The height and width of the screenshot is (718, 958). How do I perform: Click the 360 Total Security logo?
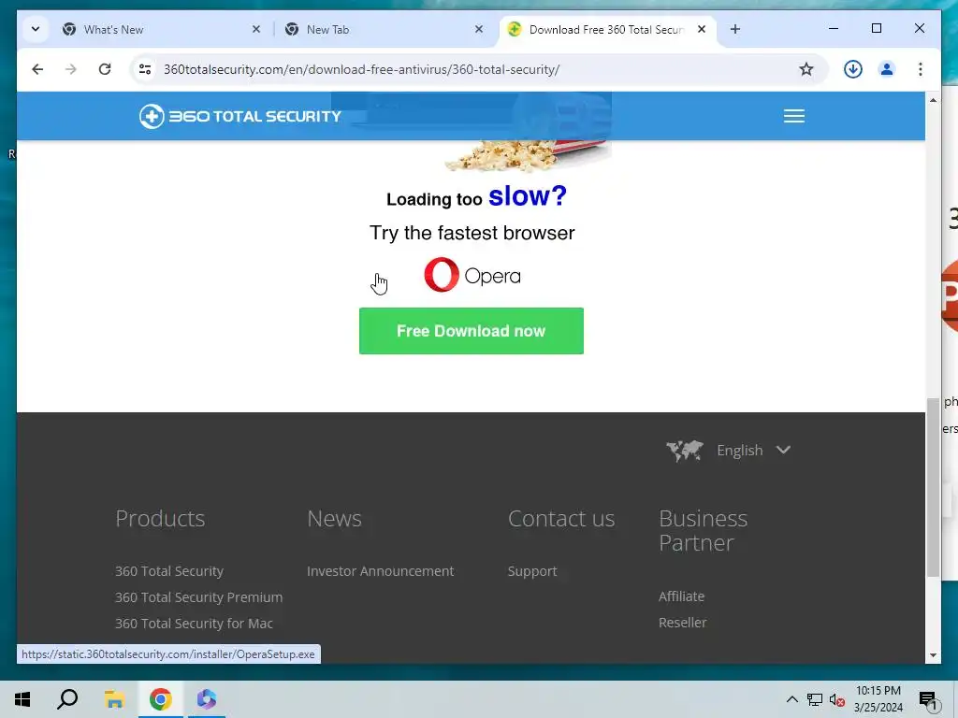240,116
